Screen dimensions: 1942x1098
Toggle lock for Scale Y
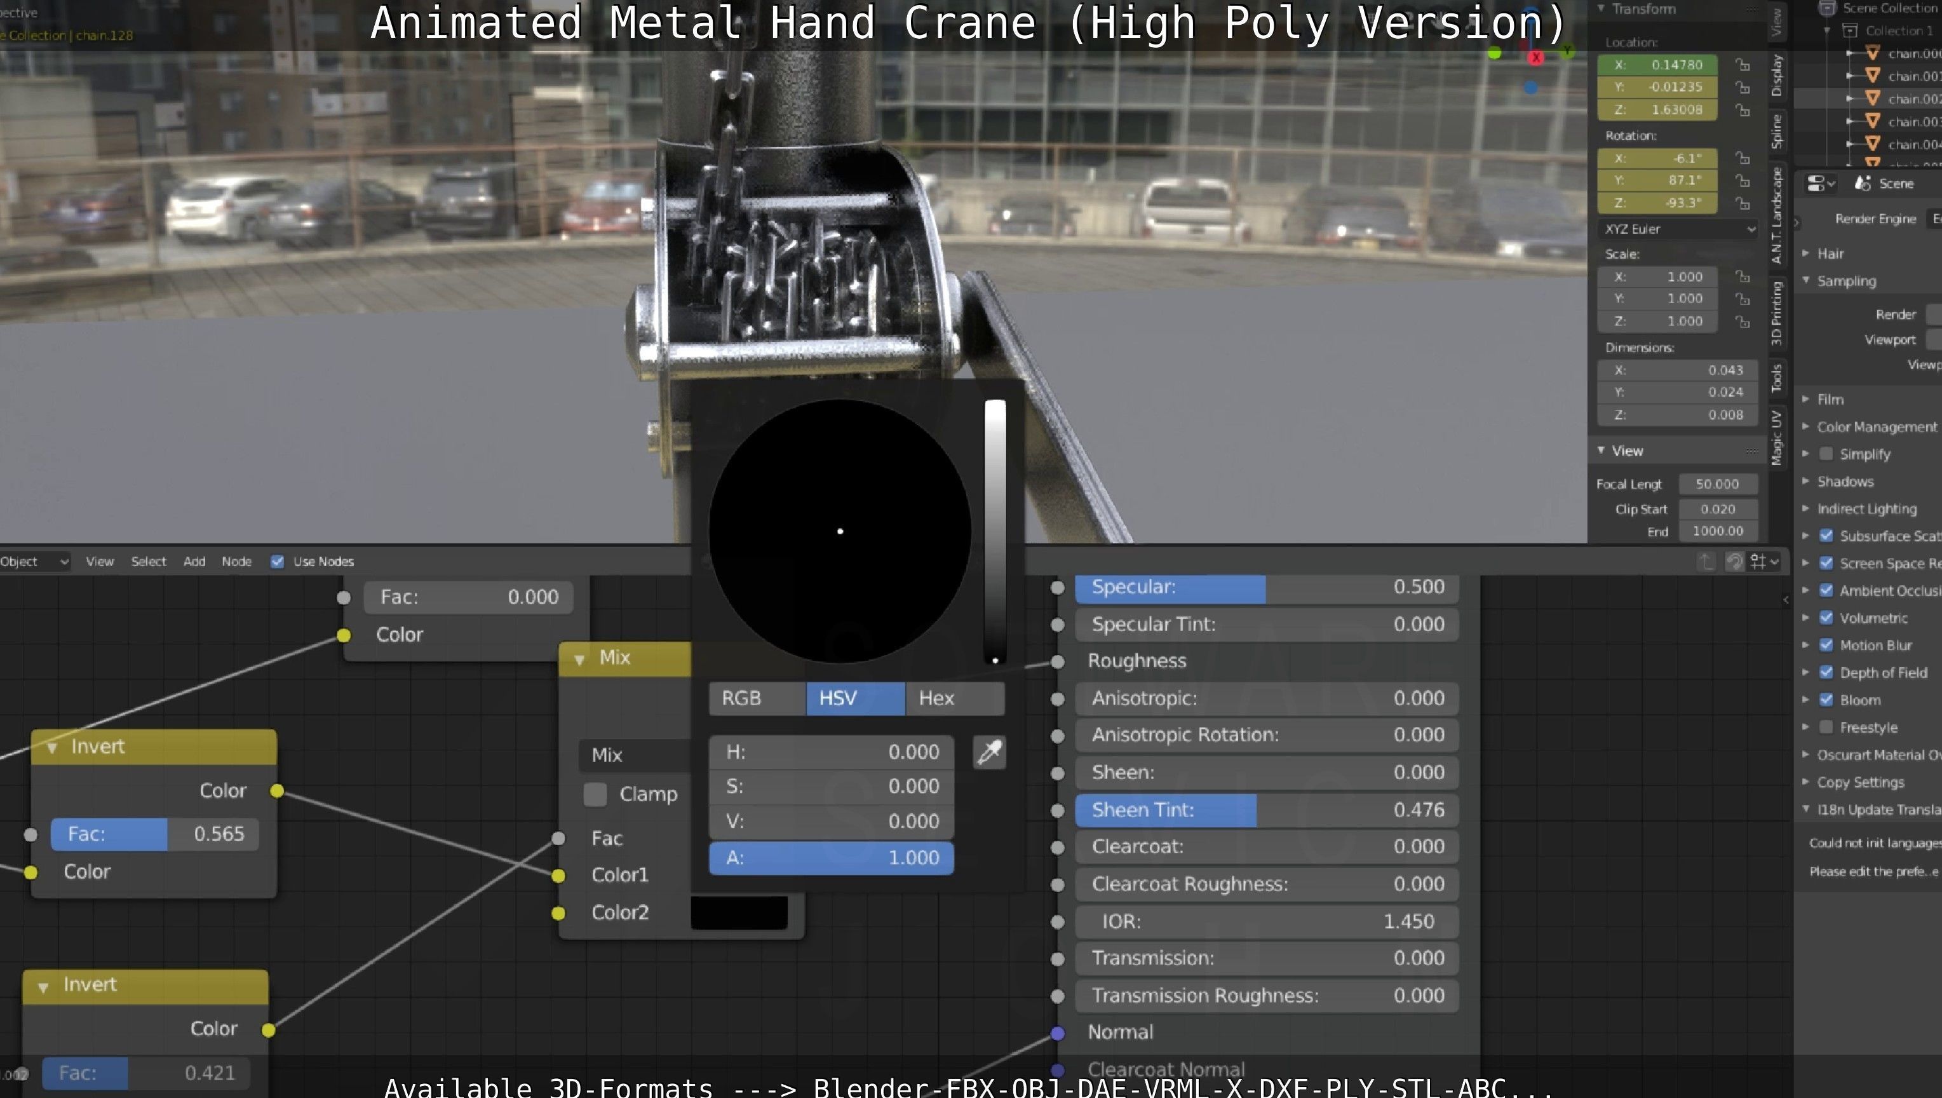click(x=1743, y=299)
